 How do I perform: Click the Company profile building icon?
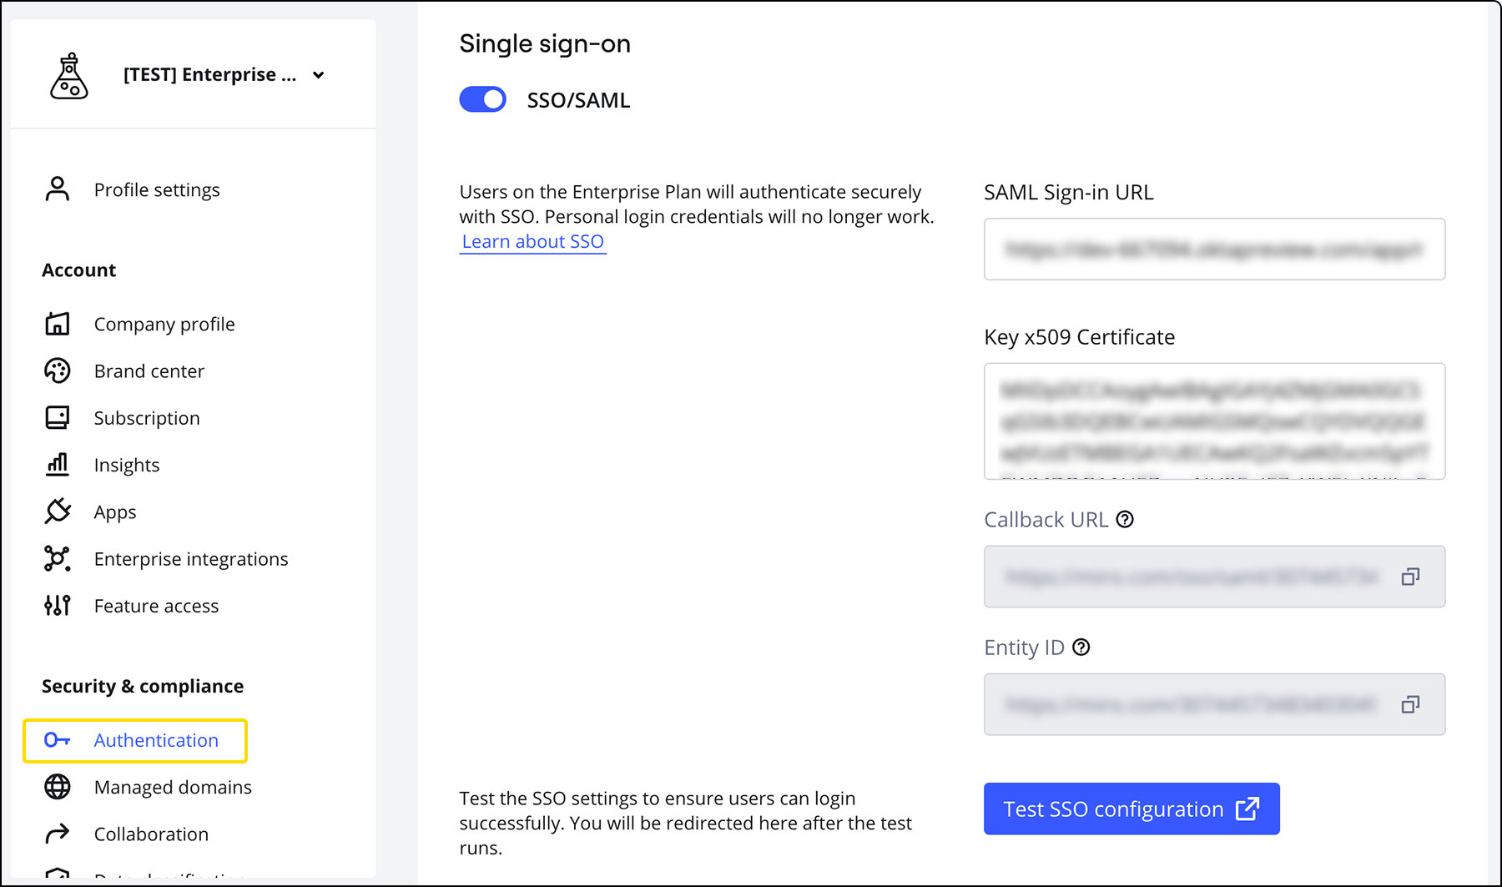[57, 324]
